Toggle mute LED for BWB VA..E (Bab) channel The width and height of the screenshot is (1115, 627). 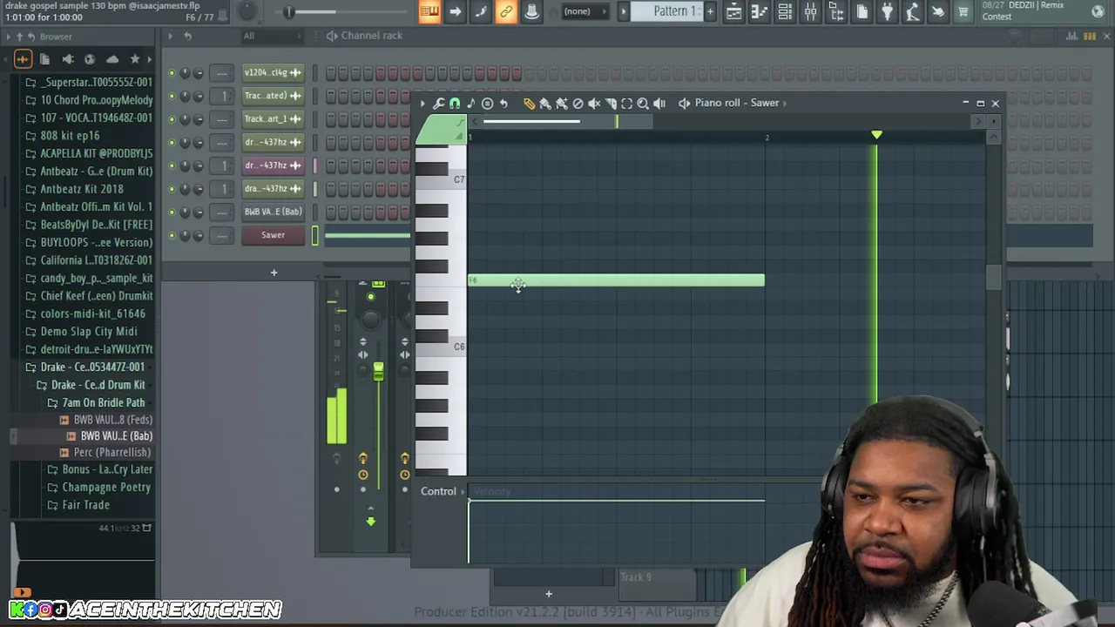point(172,212)
